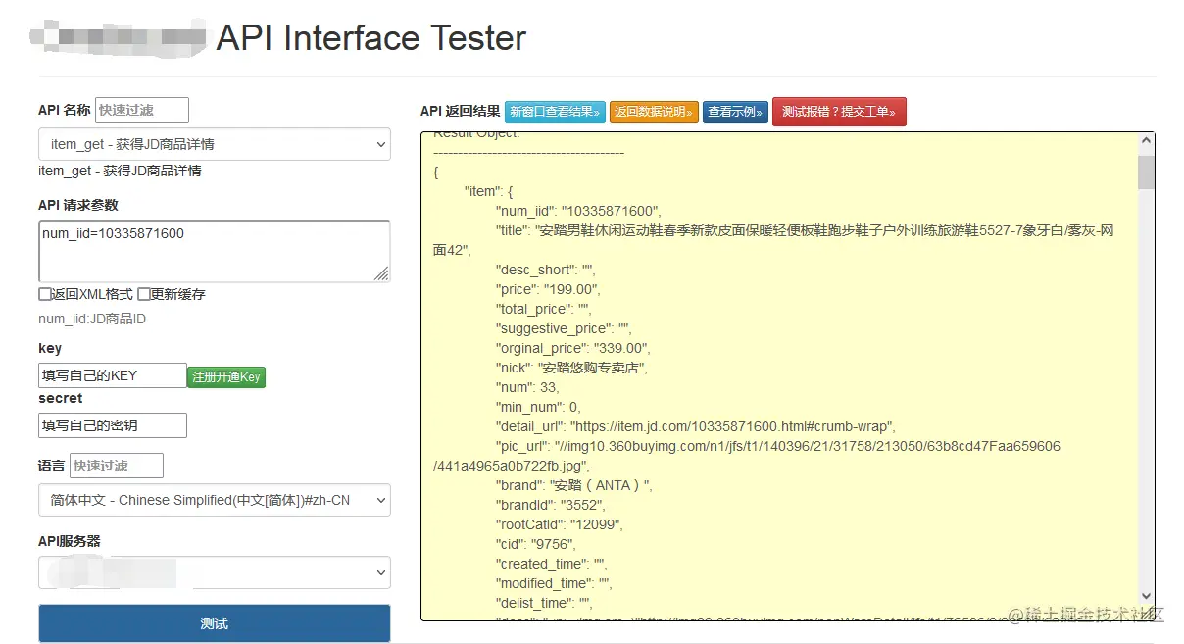The image size is (1184, 644).
Task: Open 新窗口查看结果 button
Action: [555, 112]
